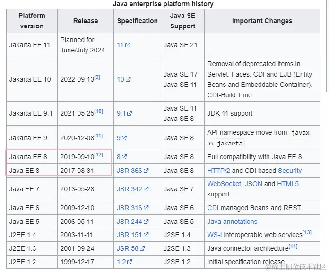Click the Initial specification release cell
329x273 pixels.
pyautogui.click(x=262, y=262)
